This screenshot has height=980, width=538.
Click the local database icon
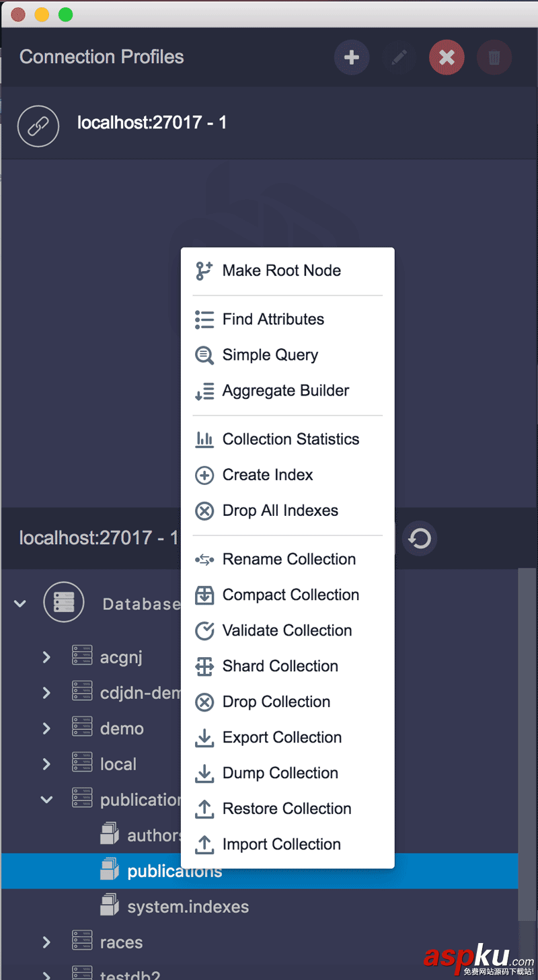(x=81, y=763)
